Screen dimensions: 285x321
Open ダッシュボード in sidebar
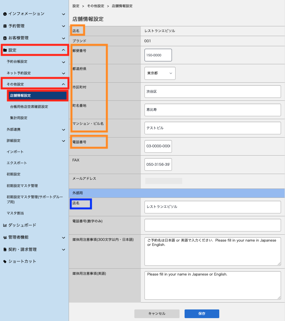pos(22,225)
